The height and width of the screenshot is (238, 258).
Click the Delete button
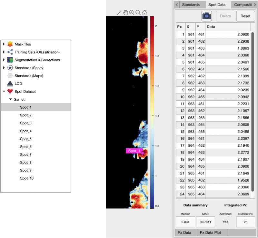[225, 16]
